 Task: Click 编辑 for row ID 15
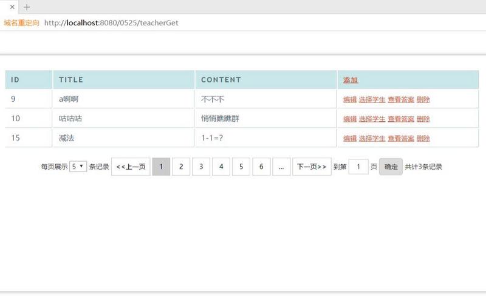[350, 139]
